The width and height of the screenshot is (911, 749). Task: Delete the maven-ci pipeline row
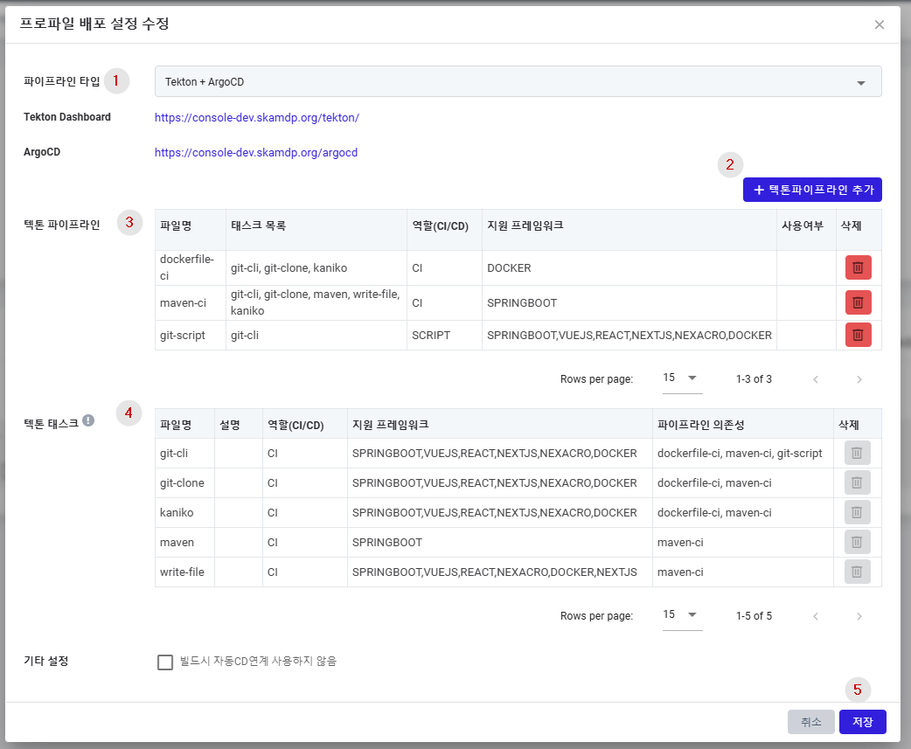(858, 302)
